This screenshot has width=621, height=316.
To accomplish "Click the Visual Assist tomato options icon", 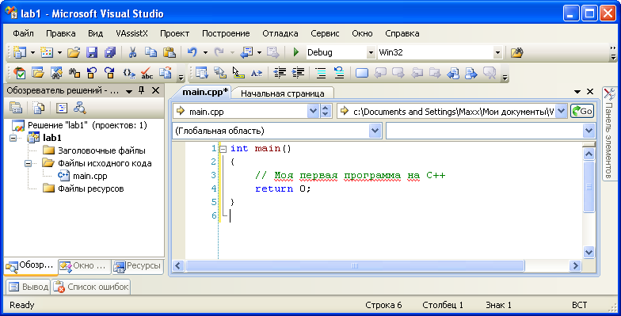I will (x=19, y=73).
